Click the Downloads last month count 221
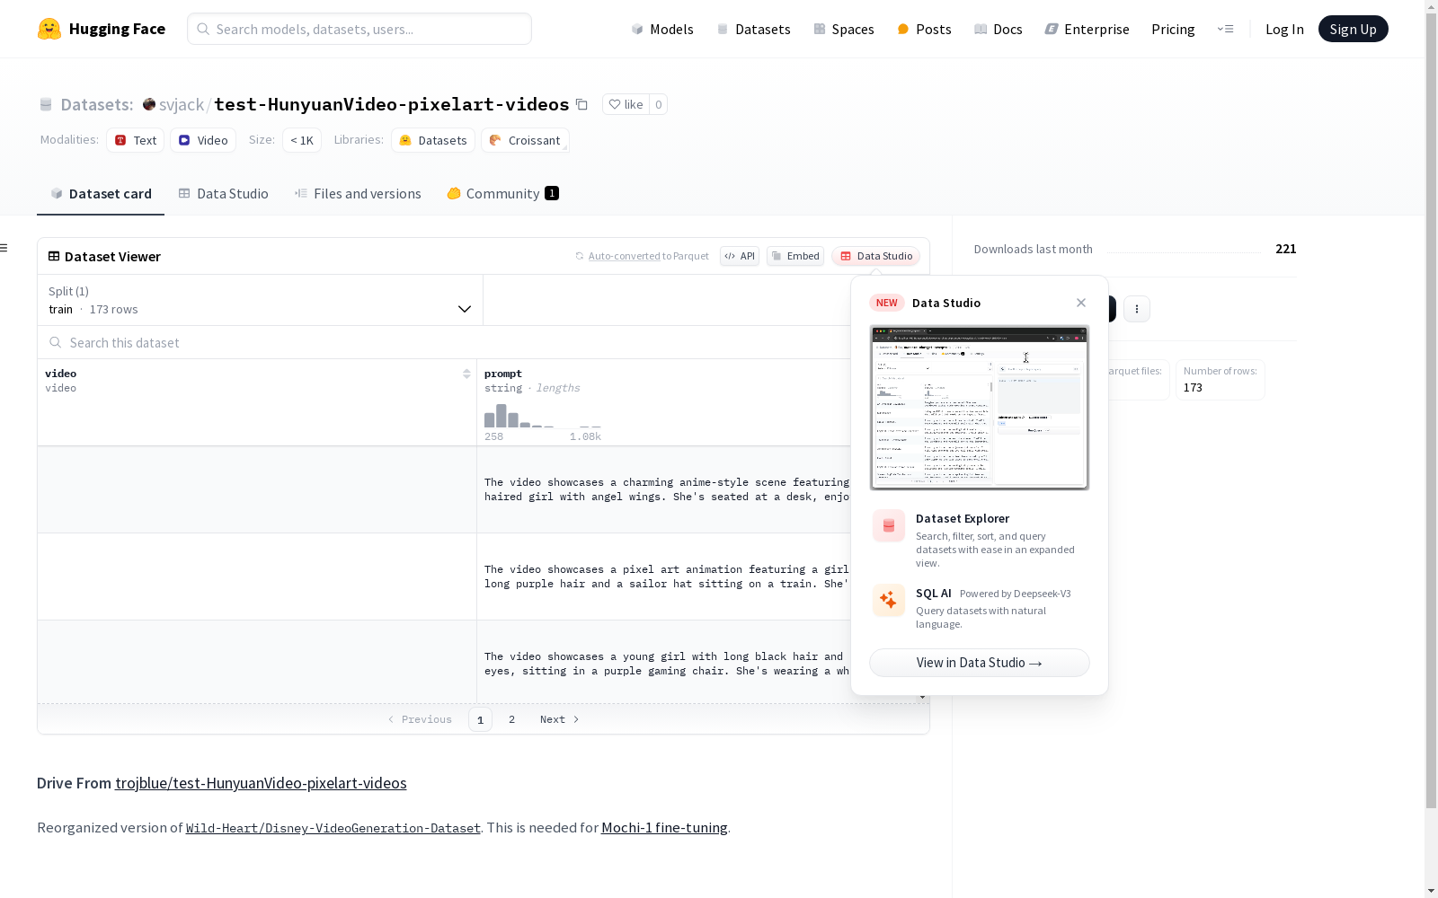Image resolution: width=1438 pixels, height=898 pixels. click(1286, 249)
